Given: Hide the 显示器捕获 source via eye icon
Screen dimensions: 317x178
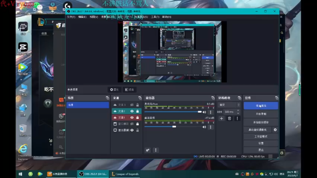Looking at the screenshot, I should pos(132,130).
